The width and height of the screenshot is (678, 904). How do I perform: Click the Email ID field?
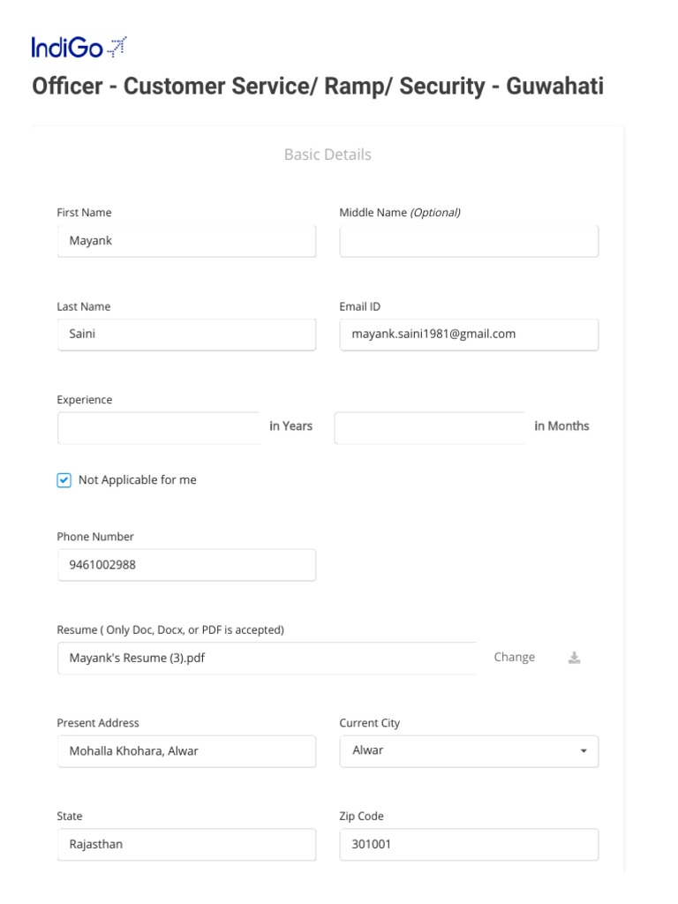(x=469, y=335)
